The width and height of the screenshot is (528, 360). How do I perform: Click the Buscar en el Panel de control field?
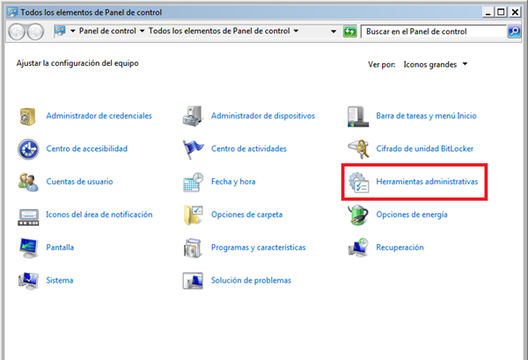pos(434,32)
